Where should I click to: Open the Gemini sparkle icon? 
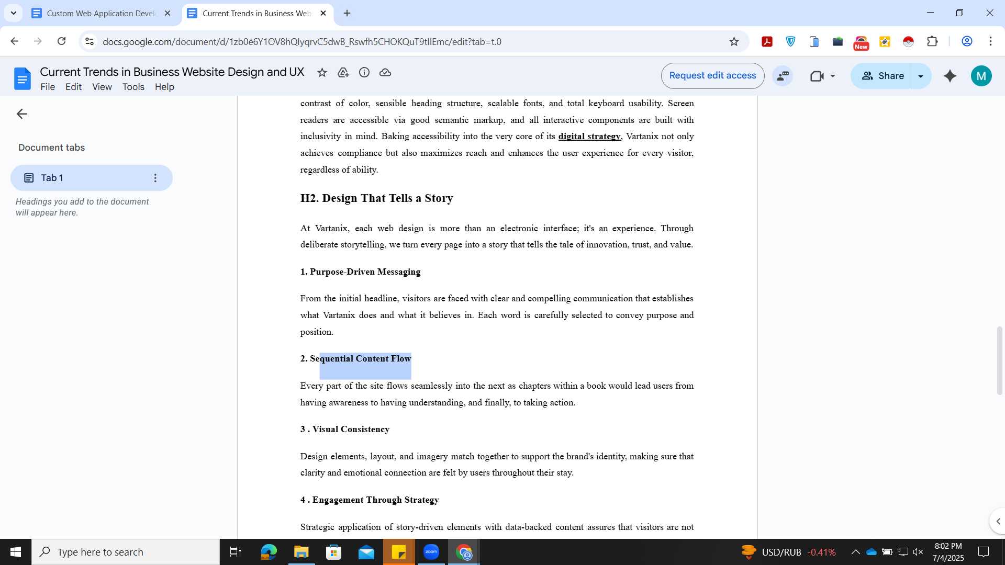[950, 76]
